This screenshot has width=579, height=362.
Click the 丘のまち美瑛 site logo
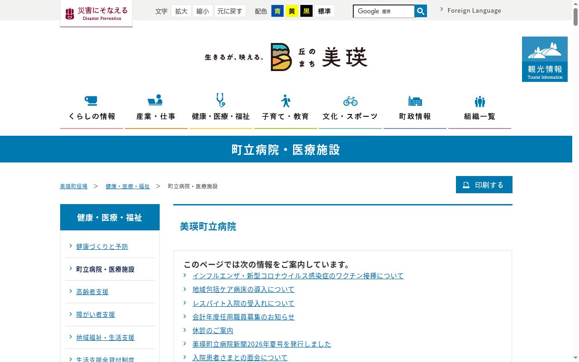(286, 57)
